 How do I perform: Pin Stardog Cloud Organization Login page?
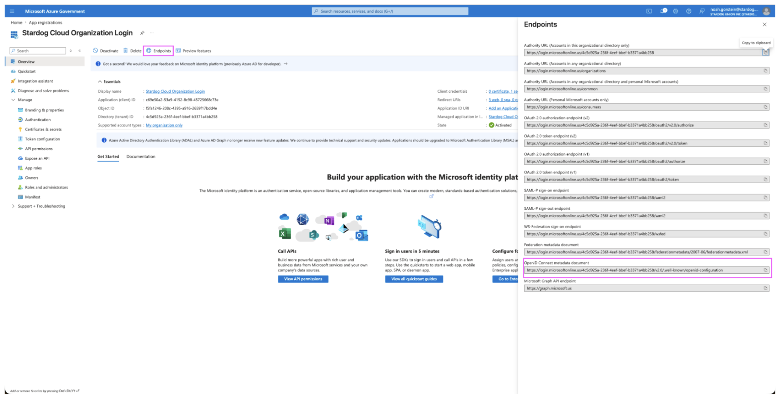click(142, 33)
